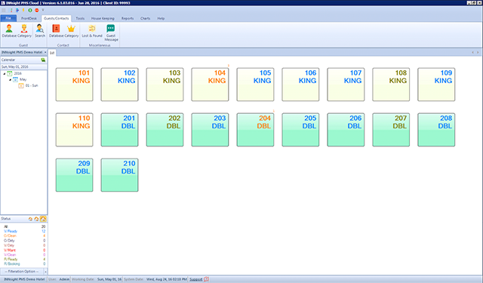
Task: Open Guest Search with magnifier icon
Action: (x=40, y=31)
